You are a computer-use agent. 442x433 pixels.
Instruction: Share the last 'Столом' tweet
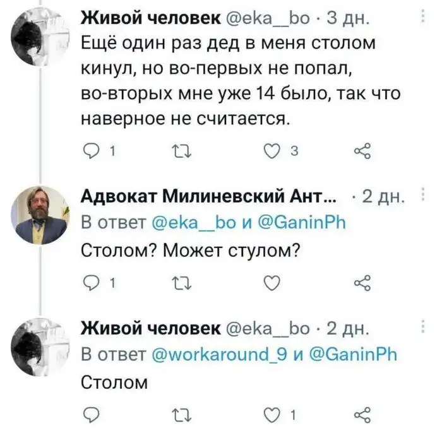[x=361, y=414]
